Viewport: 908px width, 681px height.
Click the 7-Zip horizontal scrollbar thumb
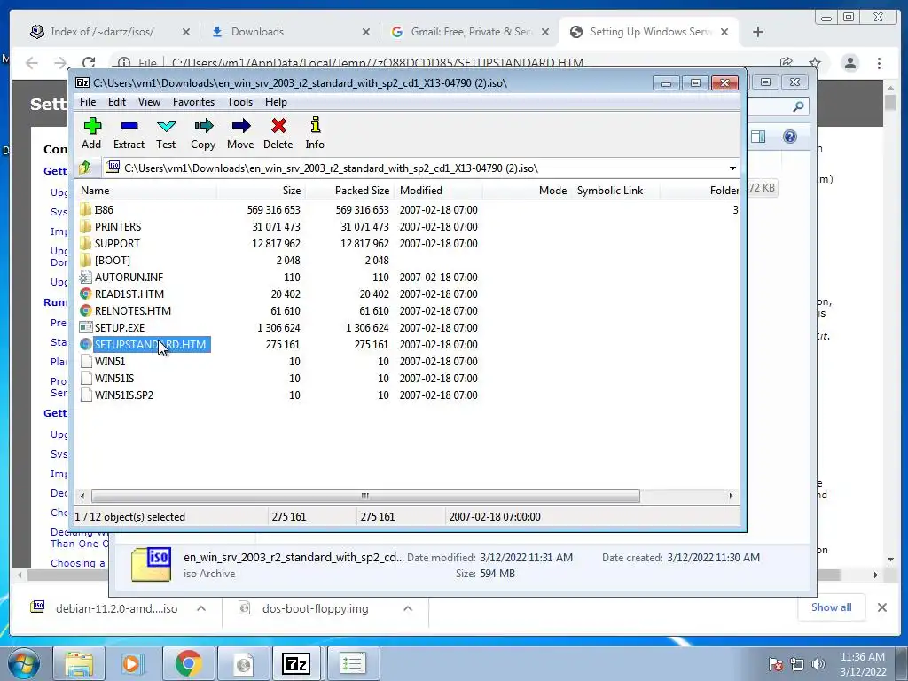[x=365, y=496]
